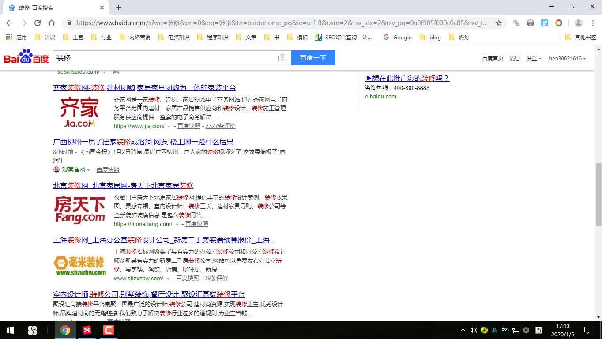View 39条评价 reviews for shzxzbw
This screenshot has width=602, height=339.
216,278
